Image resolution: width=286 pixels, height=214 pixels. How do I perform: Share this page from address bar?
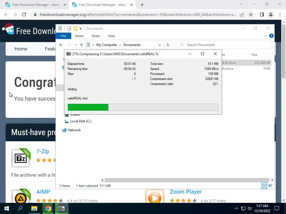[x=242, y=14]
